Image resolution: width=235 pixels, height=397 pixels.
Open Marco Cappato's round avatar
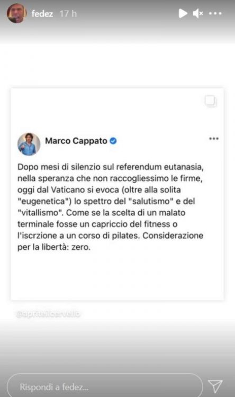(29, 144)
